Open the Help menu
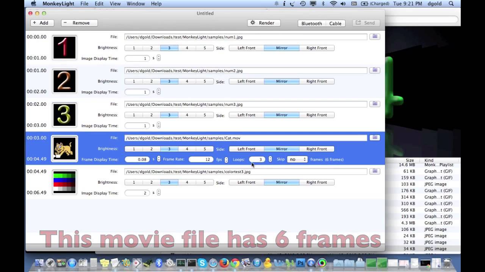This screenshot has height=272, width=485. (156, 3)
